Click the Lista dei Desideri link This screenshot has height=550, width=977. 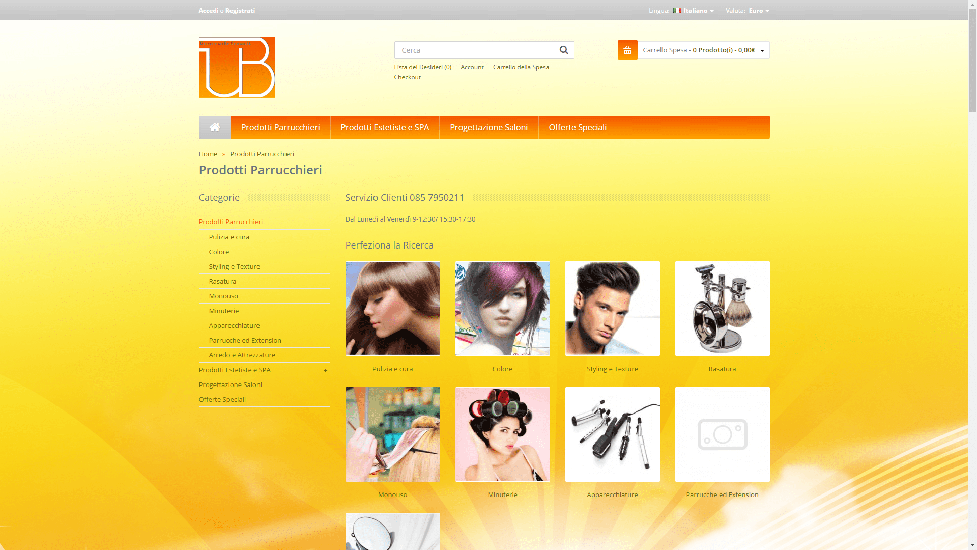pos(422,67)
